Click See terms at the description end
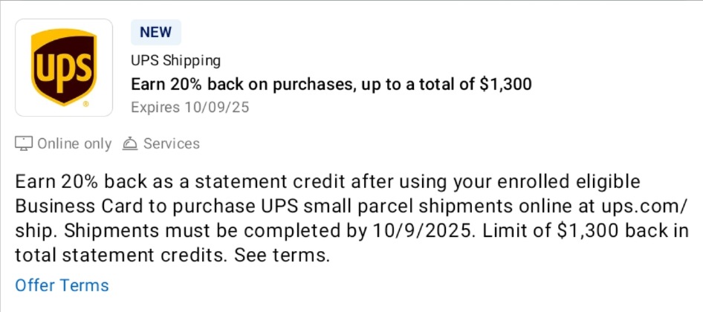 pyautogui.click(x=282, y=256)
